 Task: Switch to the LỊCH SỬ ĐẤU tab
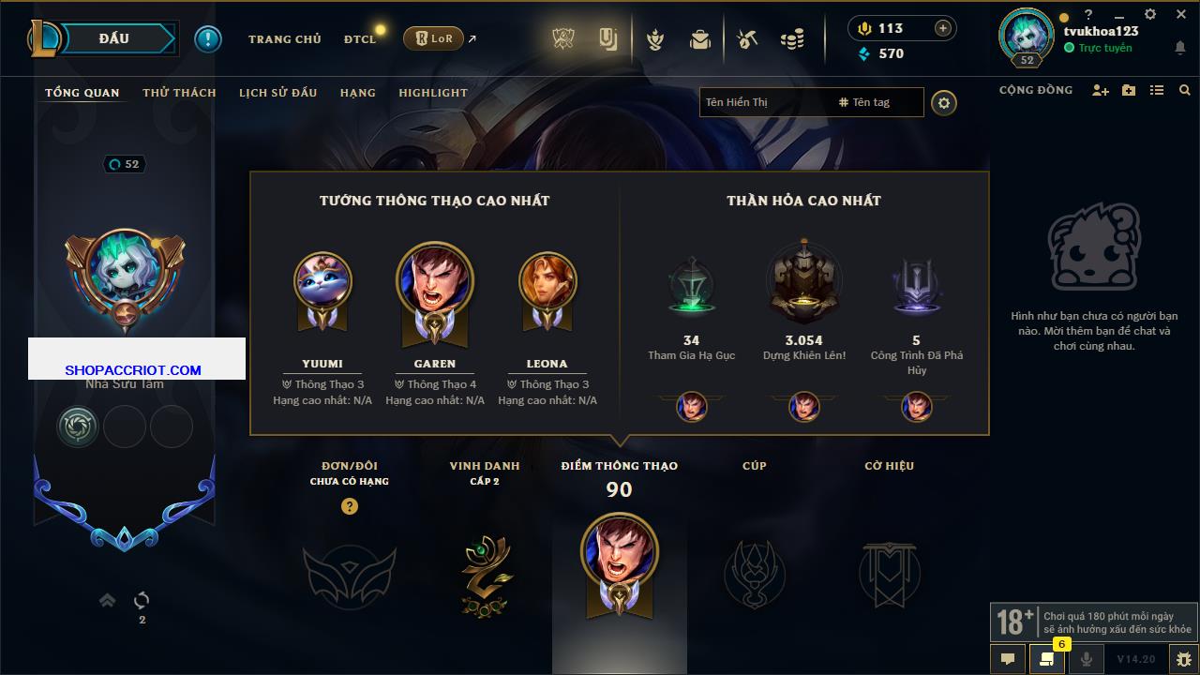pyautogui.click(x=277, y=93)
